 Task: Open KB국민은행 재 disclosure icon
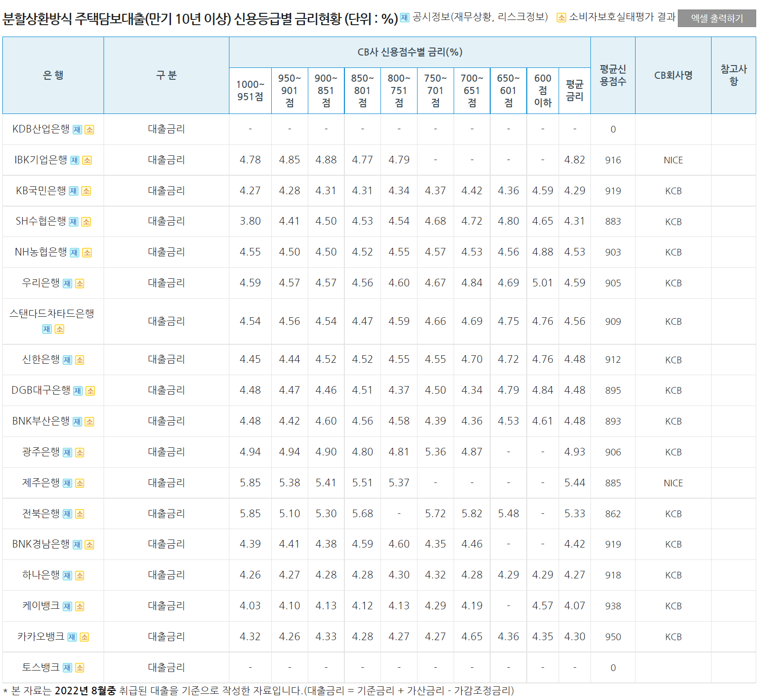74,191
